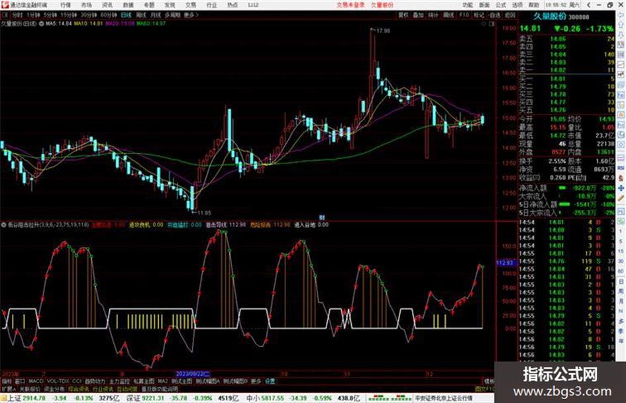Open the 关联报价 bottom tab
Viewport: 626px width, 403px height.
pyautogui.click(x=30, y=389)
